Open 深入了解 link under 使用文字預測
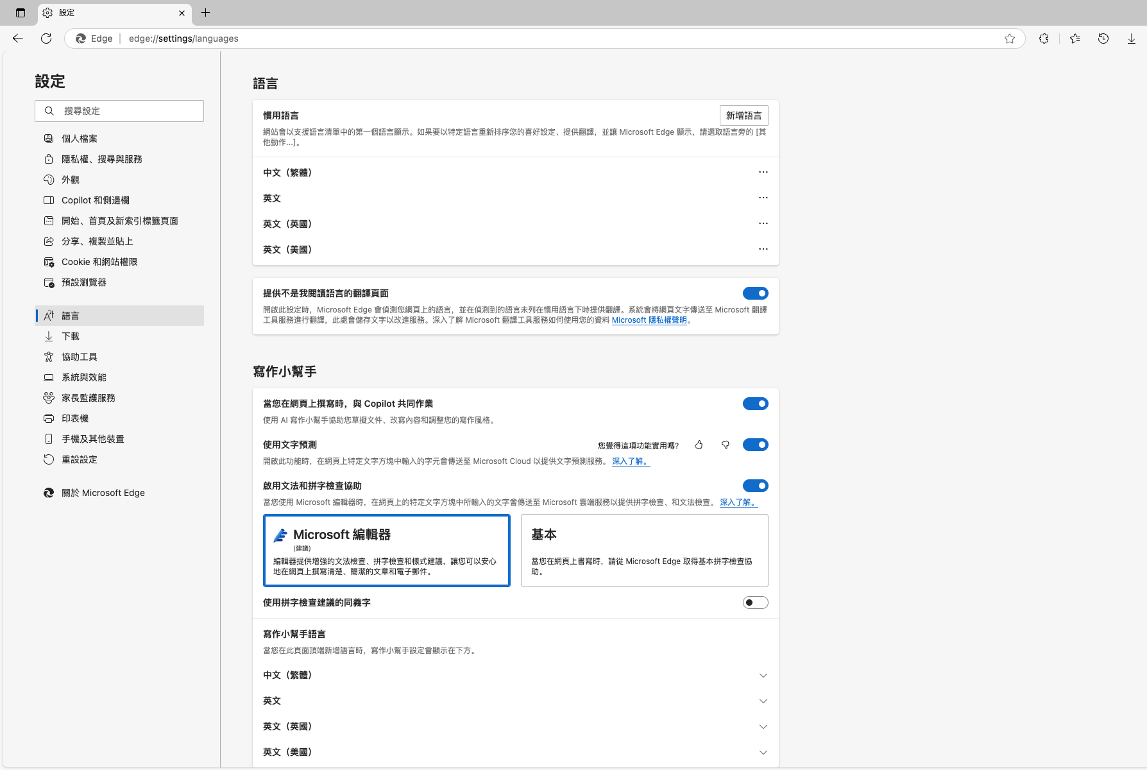The image size is (1147, 770). coord(631,461)
